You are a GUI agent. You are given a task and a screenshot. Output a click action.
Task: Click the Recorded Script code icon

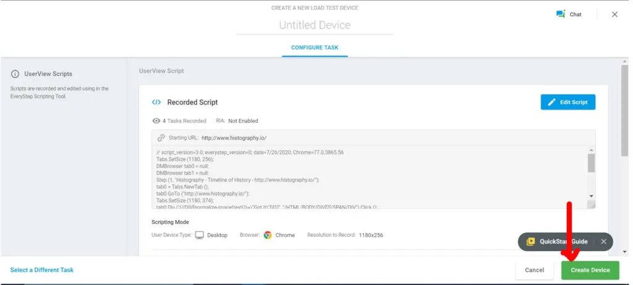click(x=156, y=102)
